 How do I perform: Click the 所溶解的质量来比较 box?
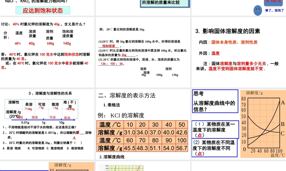click(165, 3)
